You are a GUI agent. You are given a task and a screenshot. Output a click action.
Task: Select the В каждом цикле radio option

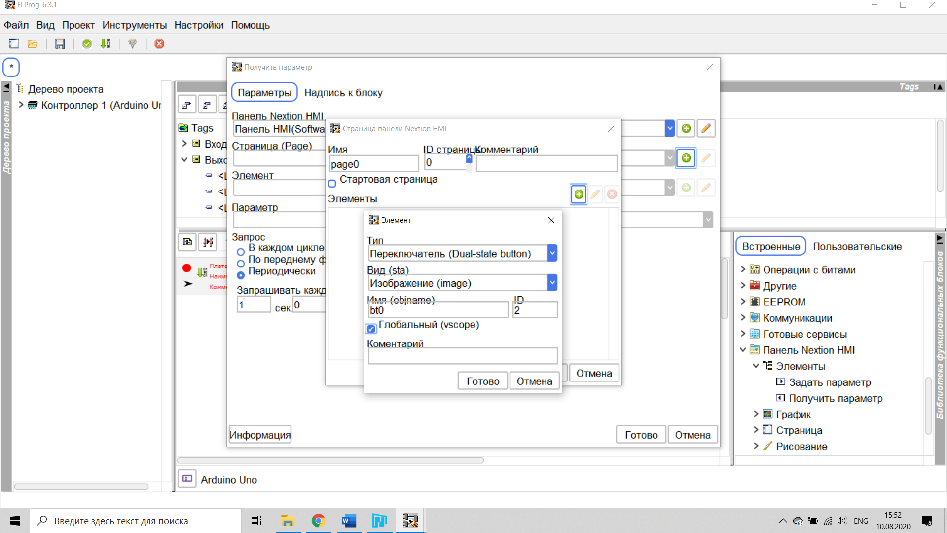coord(241,252)
